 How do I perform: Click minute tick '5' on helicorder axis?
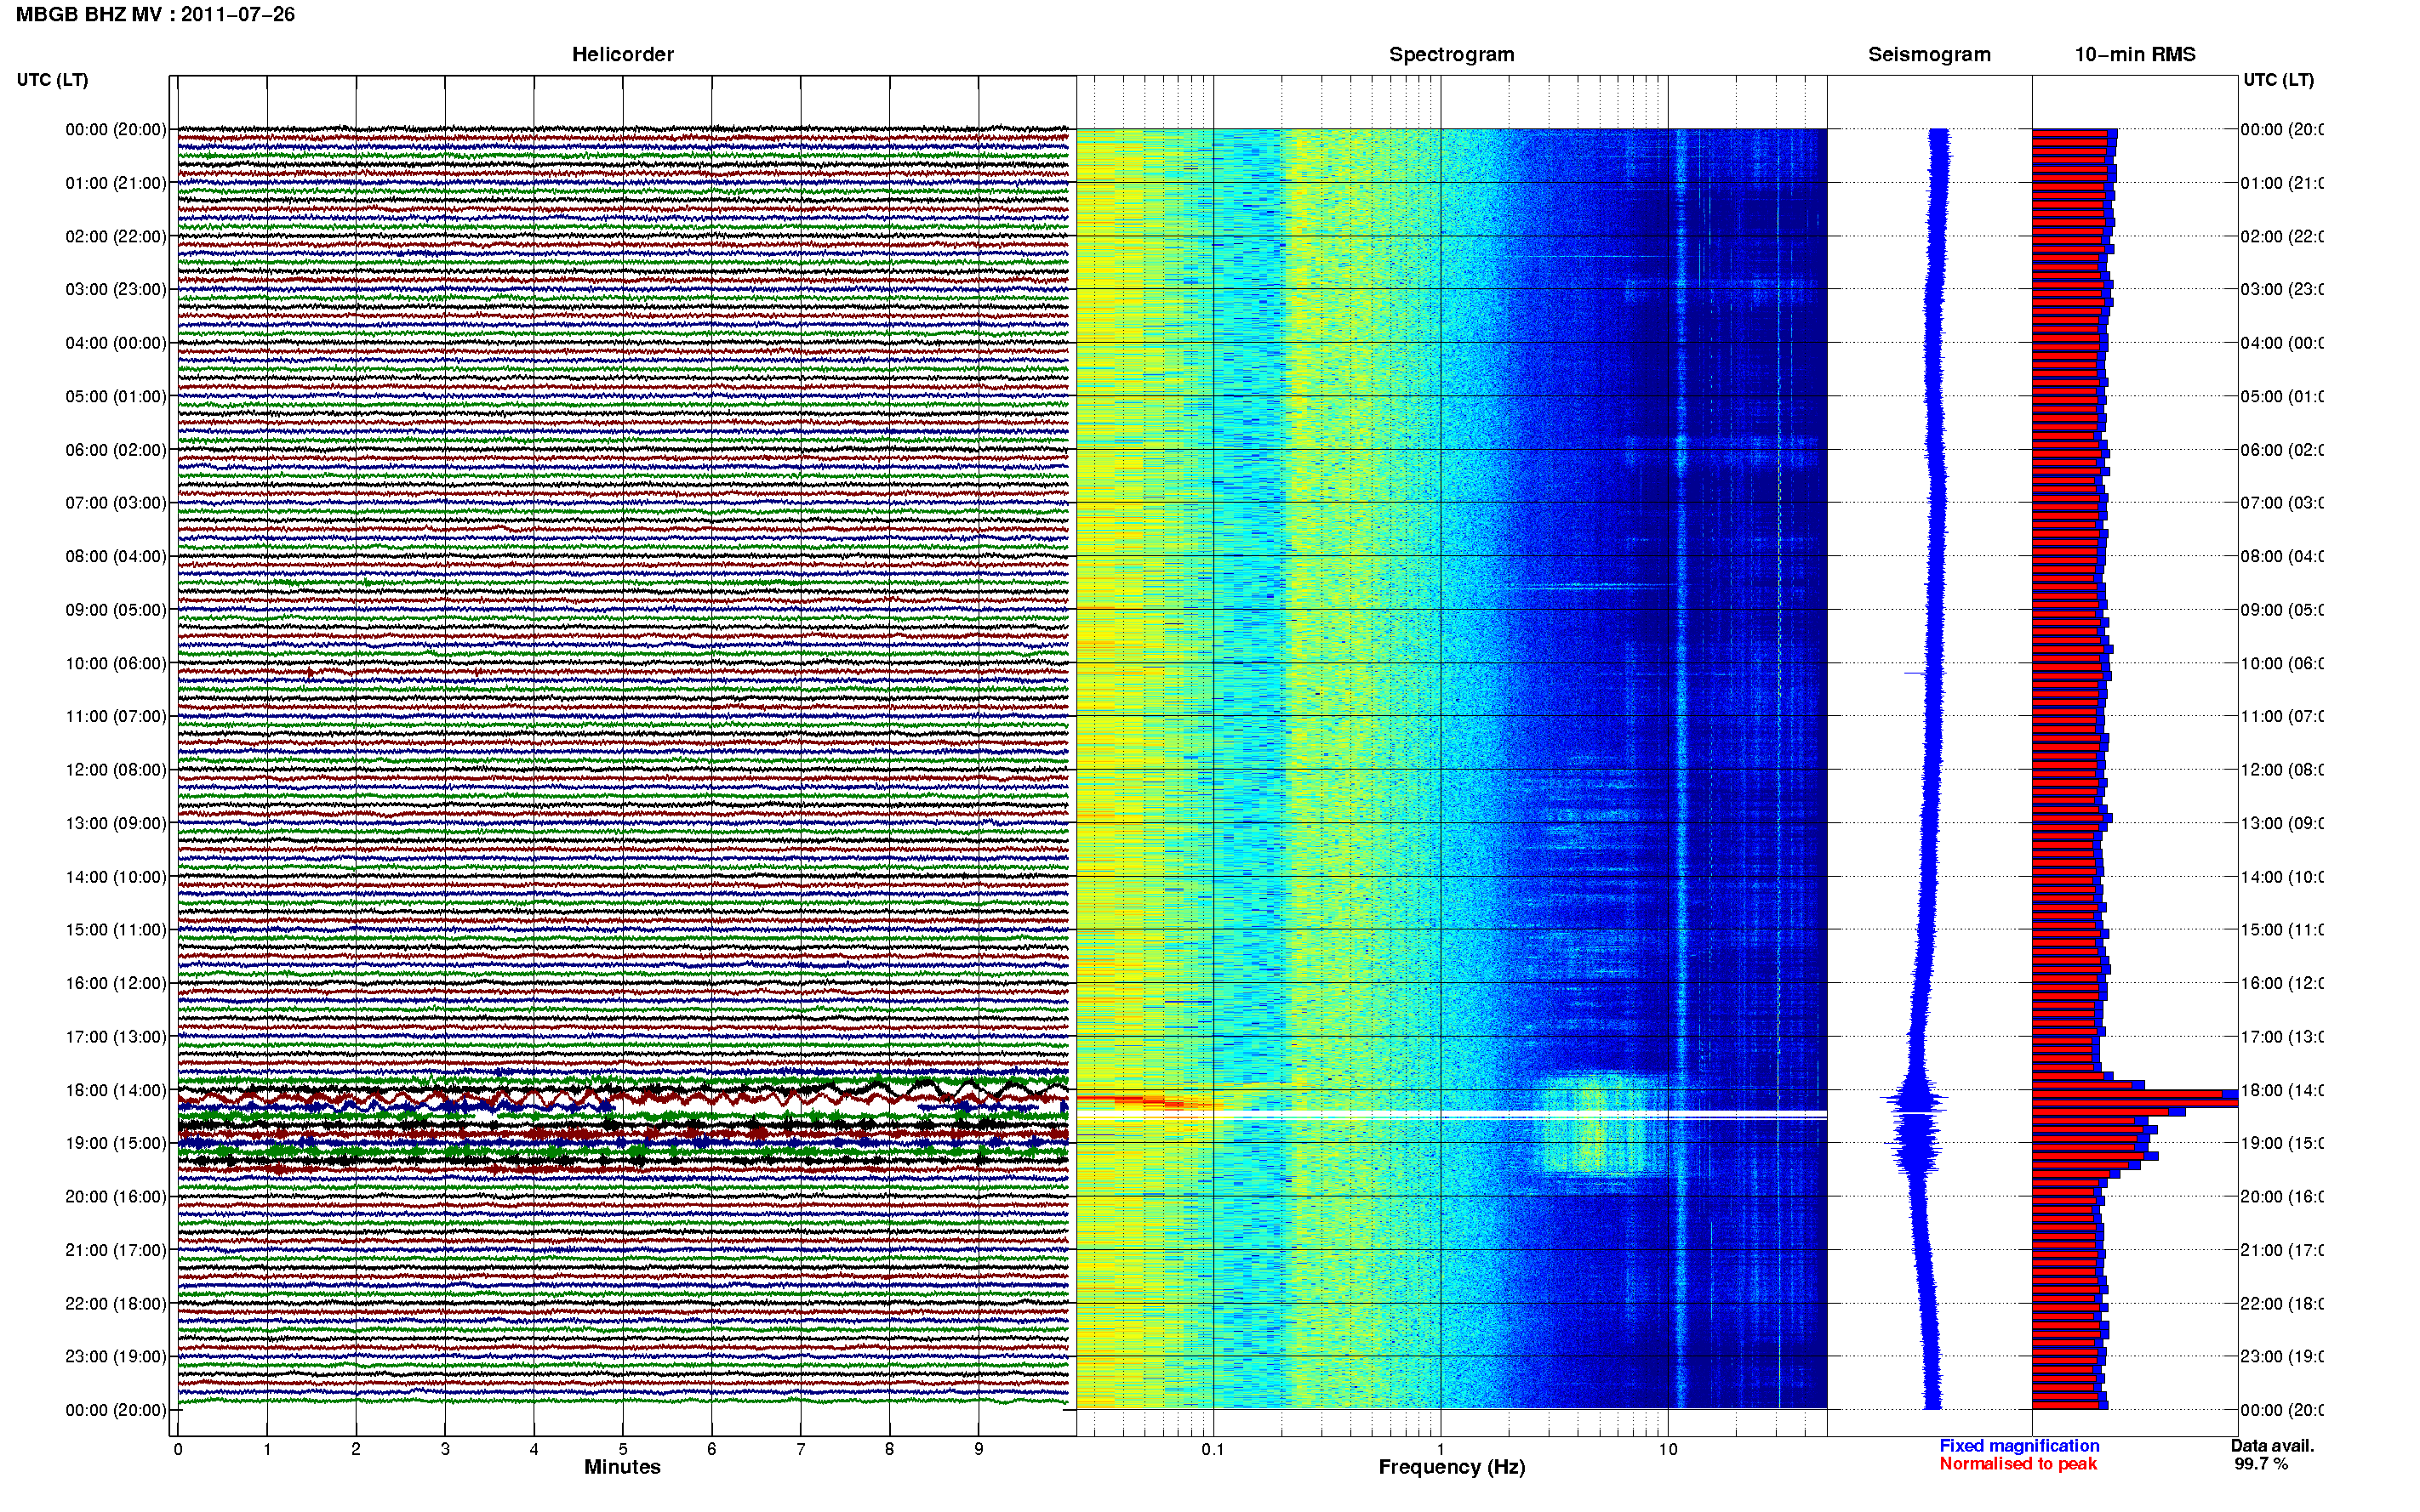[x=622, y=1449]
